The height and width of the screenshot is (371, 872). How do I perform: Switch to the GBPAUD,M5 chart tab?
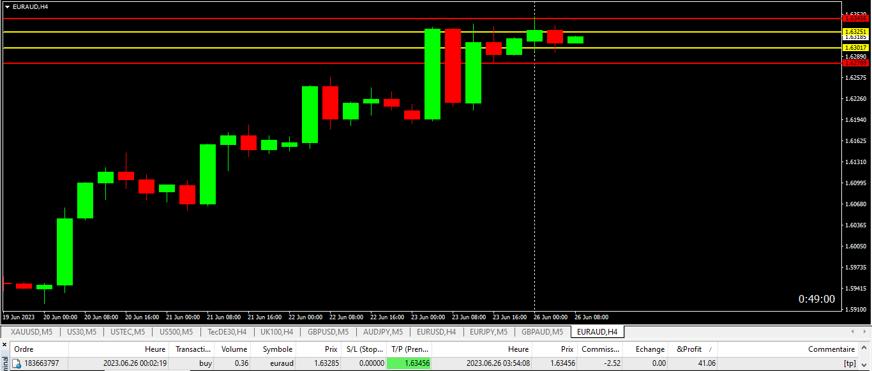click(x=542, y=332)
